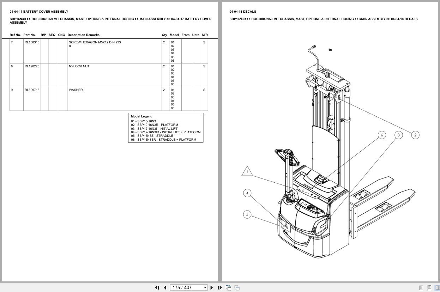The width and height of the screenshot is (440, 292).
Task: Click callout balloon 2 on diagram
Action: click(x=415, y=135)
